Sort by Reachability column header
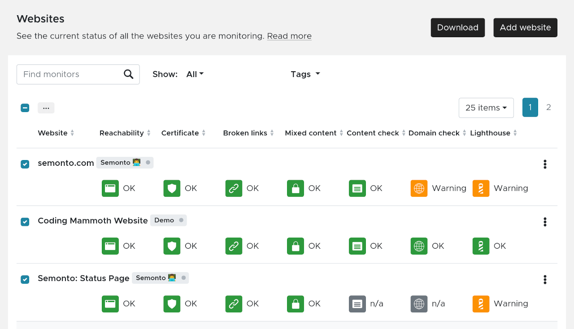The width and height of the screenshot is (574, 329). click(x=122, y=133)
